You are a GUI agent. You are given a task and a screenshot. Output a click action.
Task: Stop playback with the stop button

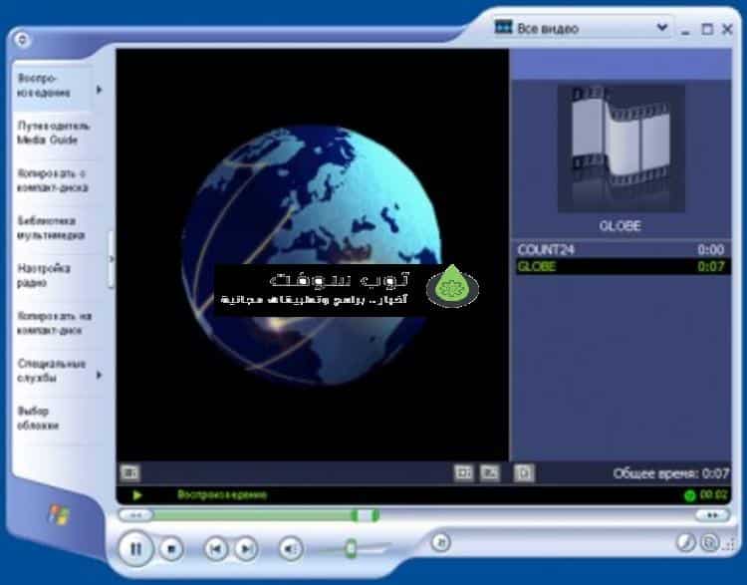171,549
